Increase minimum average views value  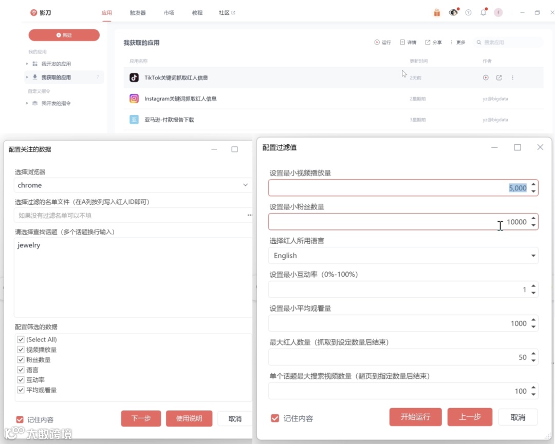click(x=533, y=320)
